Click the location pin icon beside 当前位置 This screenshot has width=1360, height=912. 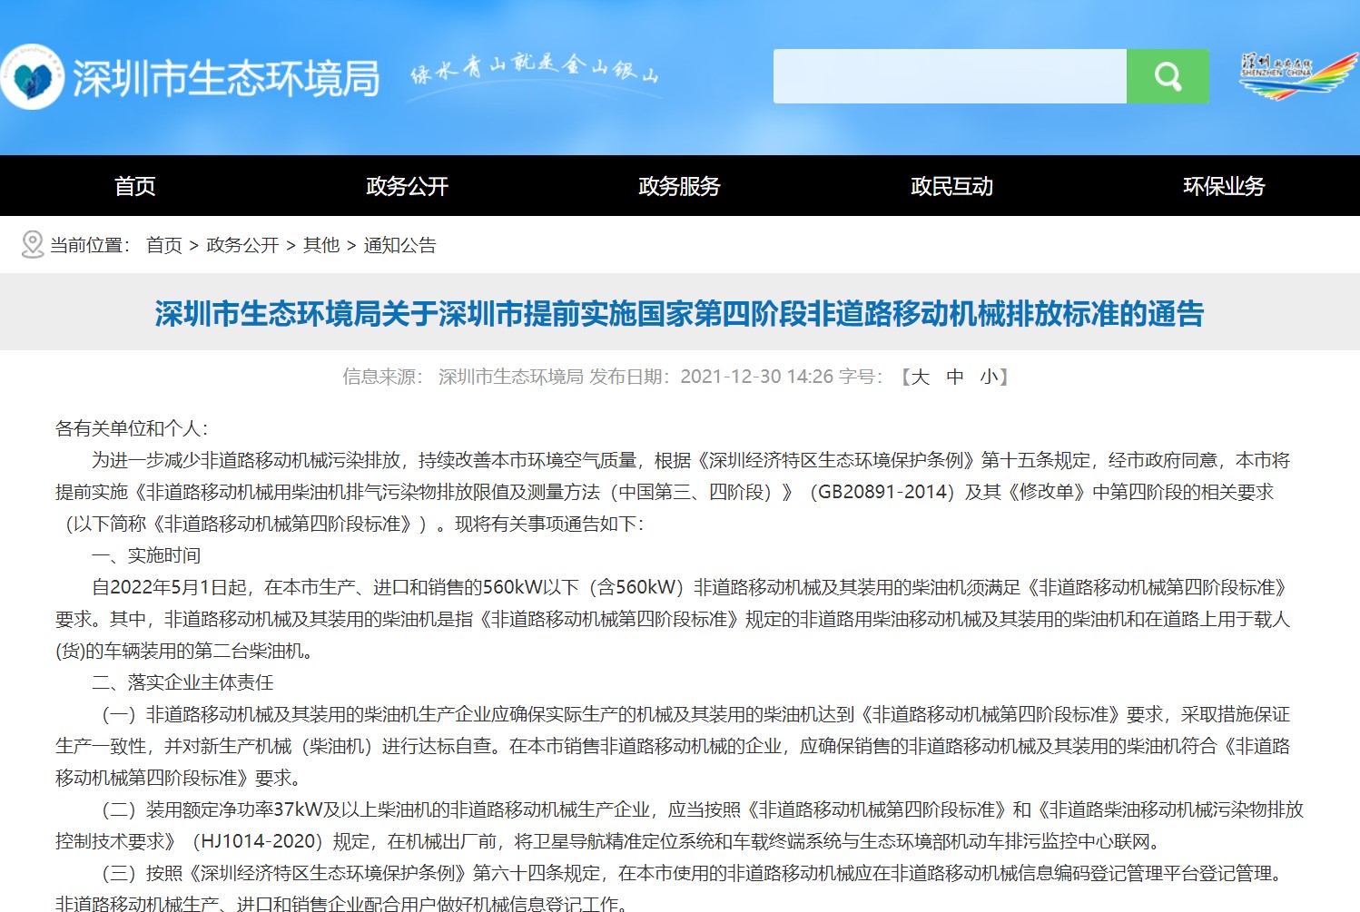(x=32, y=245)
